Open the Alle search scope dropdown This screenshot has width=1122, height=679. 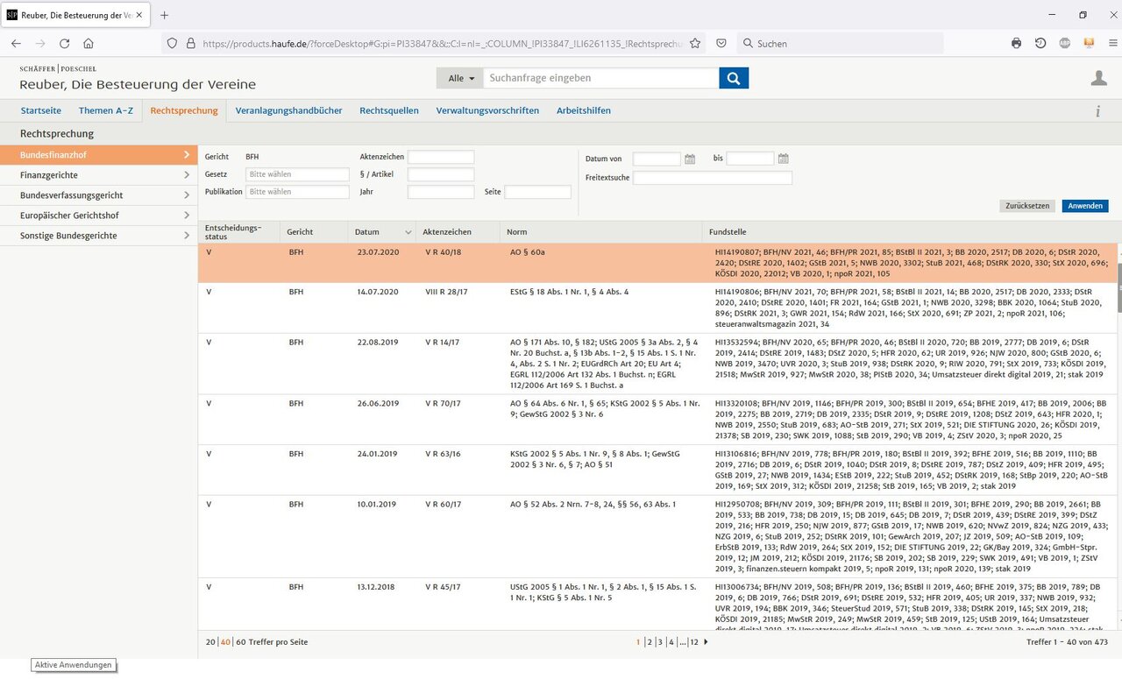pyautogui.click(x=460, y=78)
